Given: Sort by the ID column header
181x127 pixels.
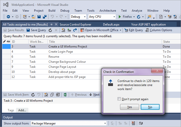Looking at the screenshot, I should coord(20,42).
